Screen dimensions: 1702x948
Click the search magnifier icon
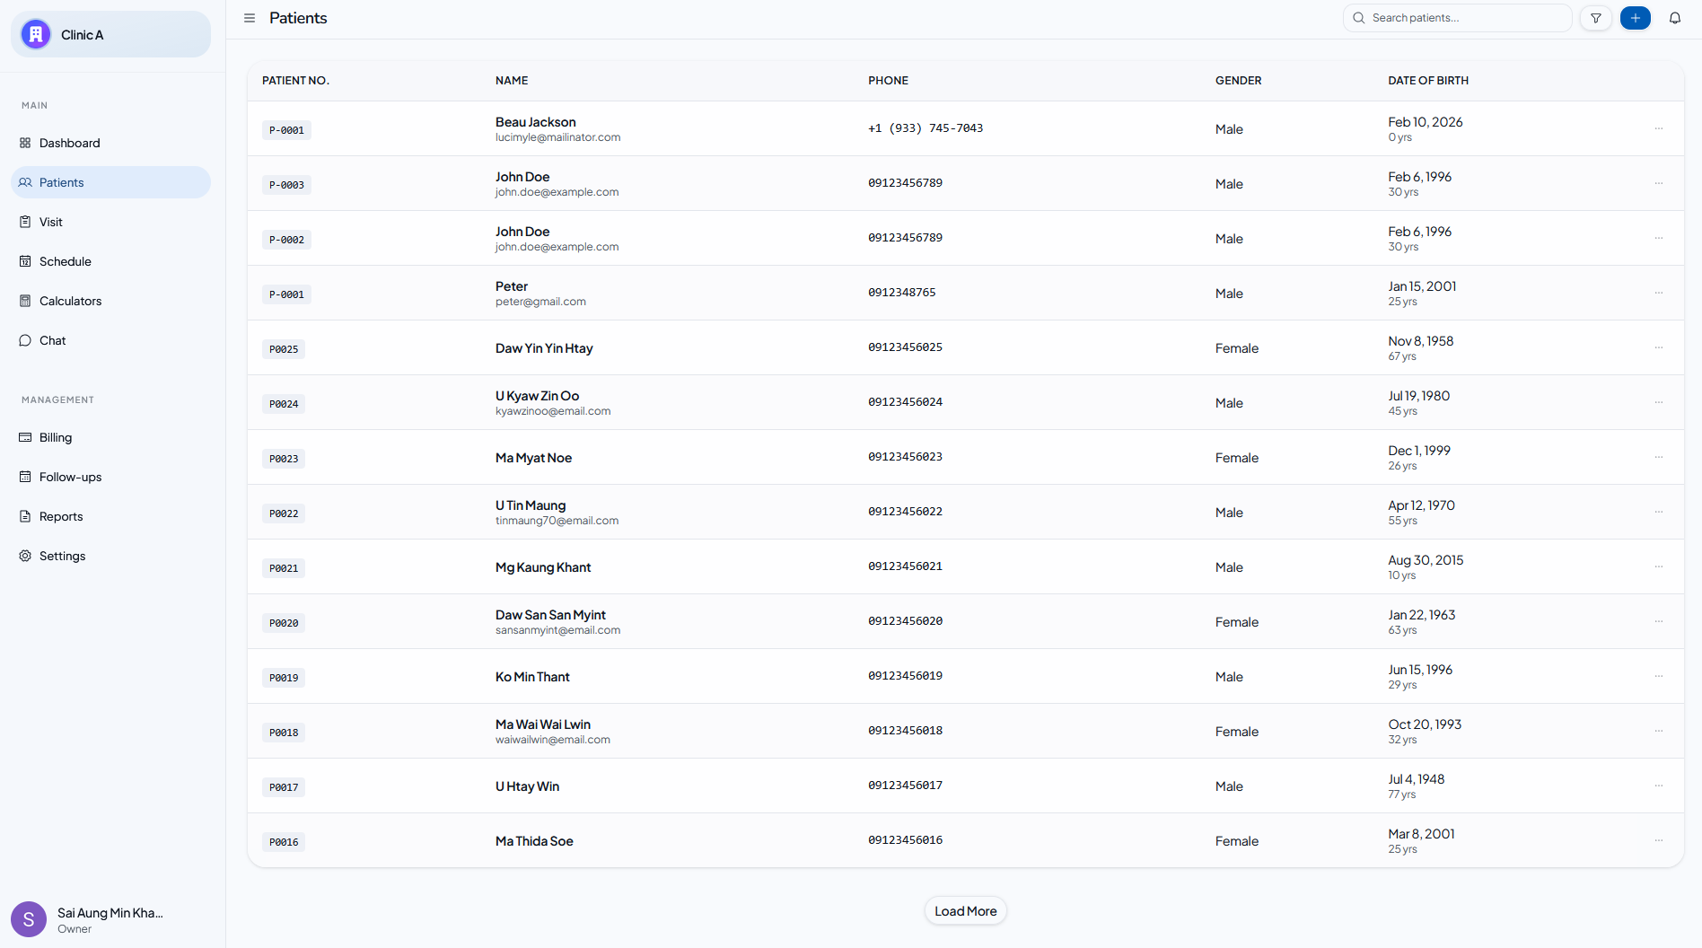[x=1359, y=18]
